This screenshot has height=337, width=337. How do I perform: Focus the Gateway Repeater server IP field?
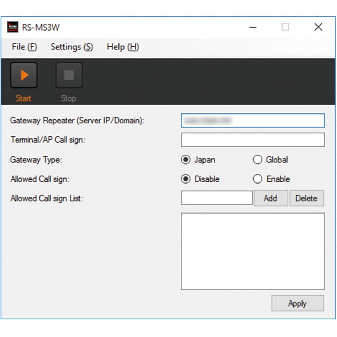(253, 121)
